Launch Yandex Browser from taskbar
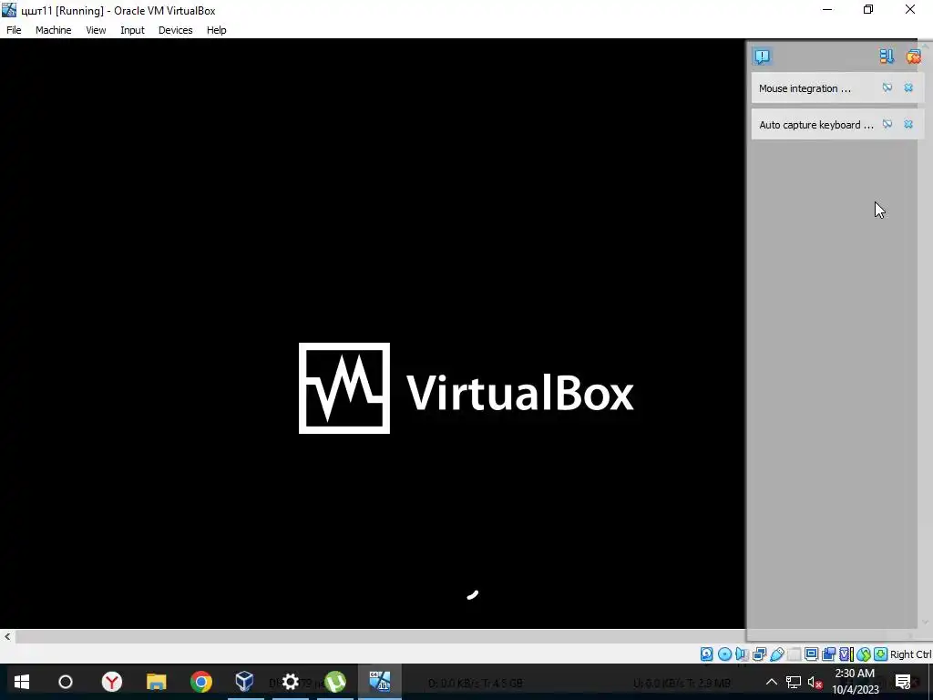 (x=112, y=682)
